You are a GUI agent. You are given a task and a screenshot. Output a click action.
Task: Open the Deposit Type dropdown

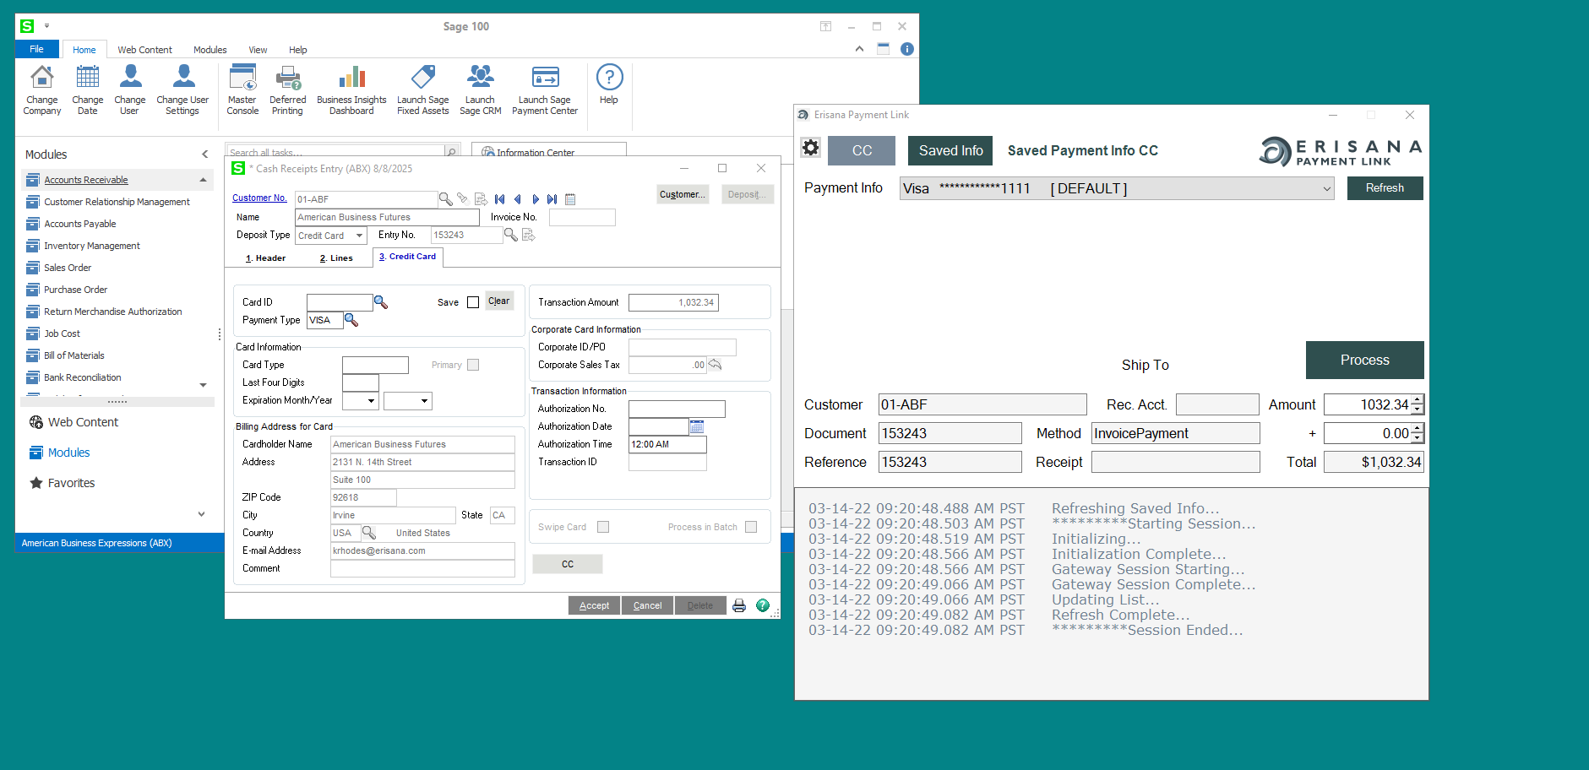pos(359,236)
